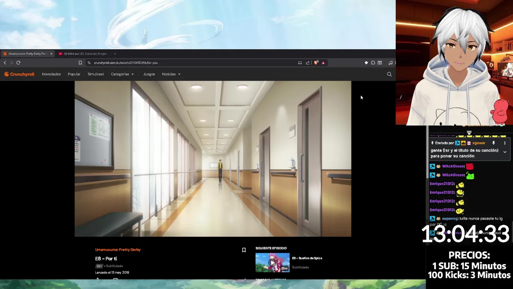Click the username xgmaer in pinned message
The width and height of the screenshot is (513, 289).
[479, 143]
